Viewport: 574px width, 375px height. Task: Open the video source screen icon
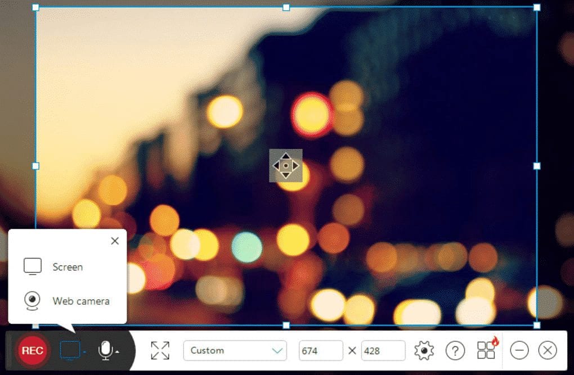(70, 350)
